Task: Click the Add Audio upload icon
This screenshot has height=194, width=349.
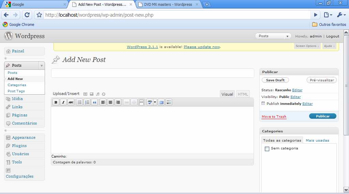Action: 98,94
